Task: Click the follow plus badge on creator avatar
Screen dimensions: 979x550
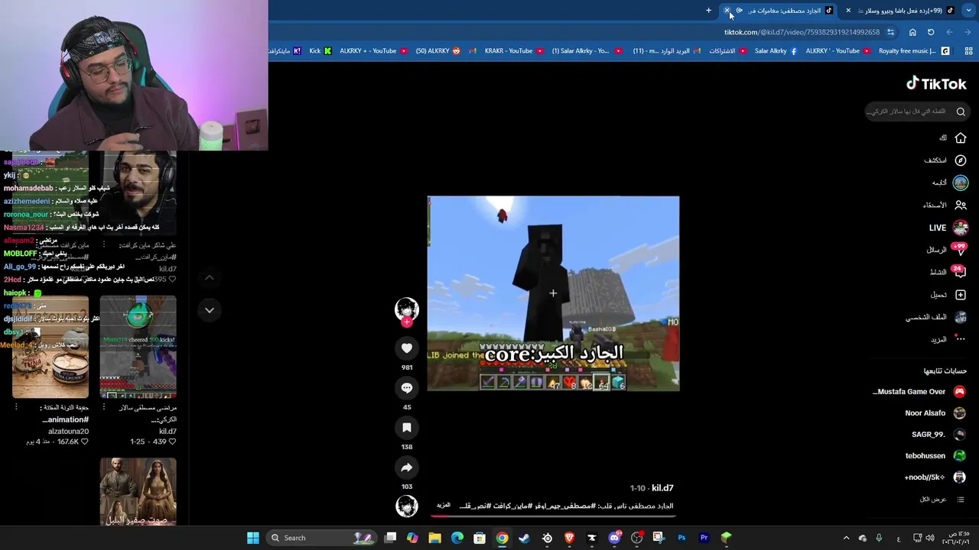Action: tap(407, 322)
